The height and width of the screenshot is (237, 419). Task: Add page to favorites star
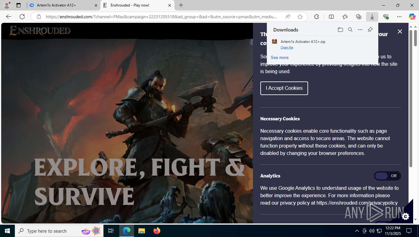point(300,17)
